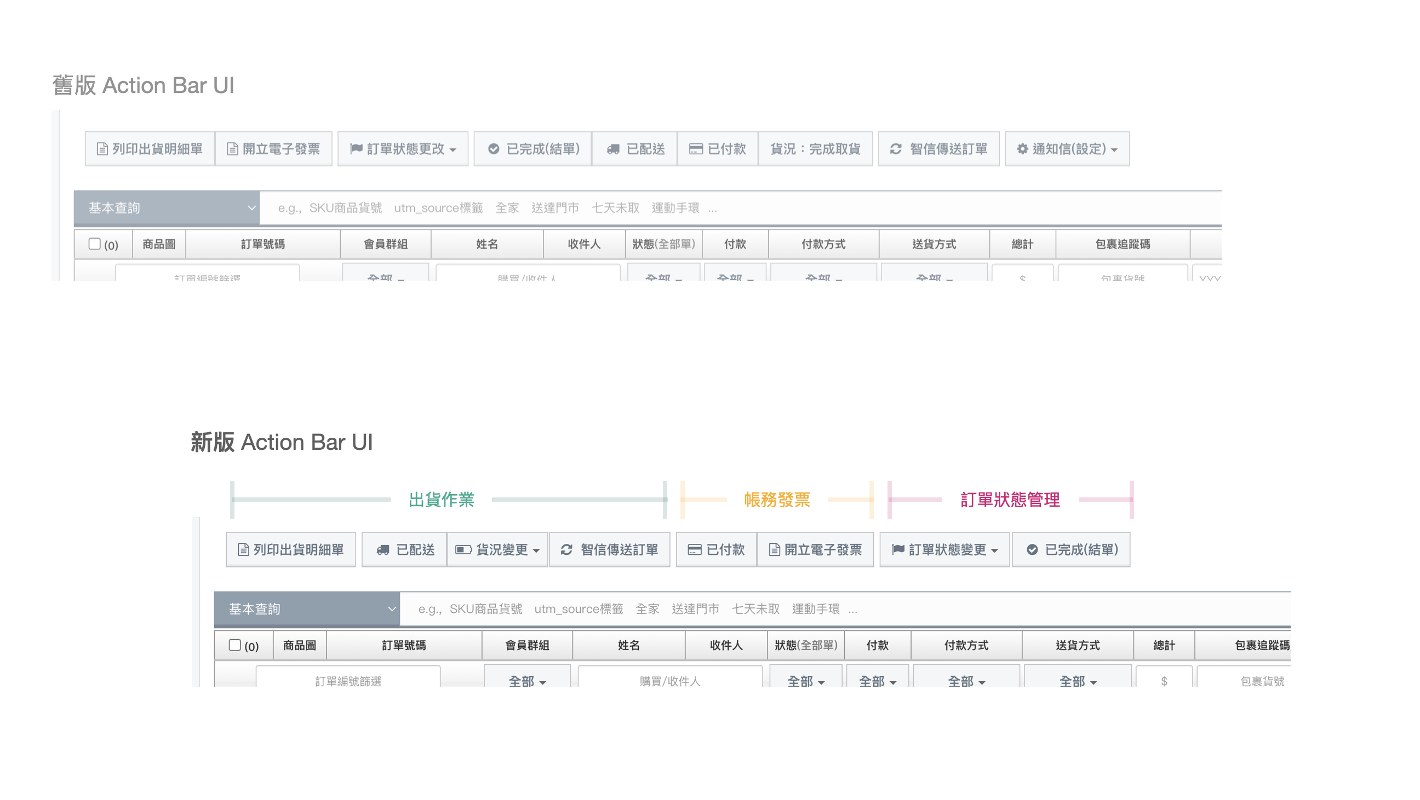Click the truck icon on new-version 已配送
The height and width of the screenshot is (800, 1420).
pos(382,549)
